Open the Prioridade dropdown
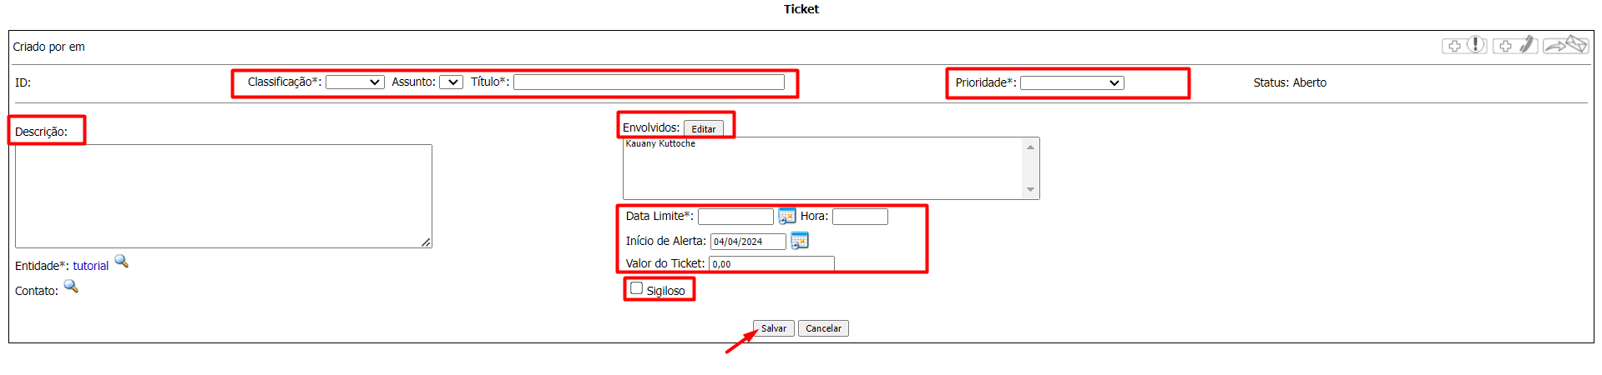Screen dimensions: 1602x375 pos(1072,83)
